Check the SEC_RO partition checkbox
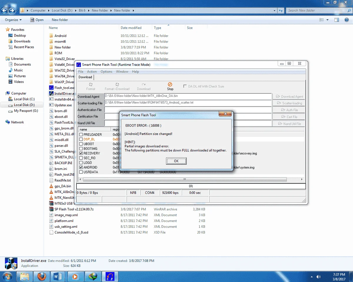Image resolution: width=353 pixels, height=282 pixels. (x=81, y=158)
